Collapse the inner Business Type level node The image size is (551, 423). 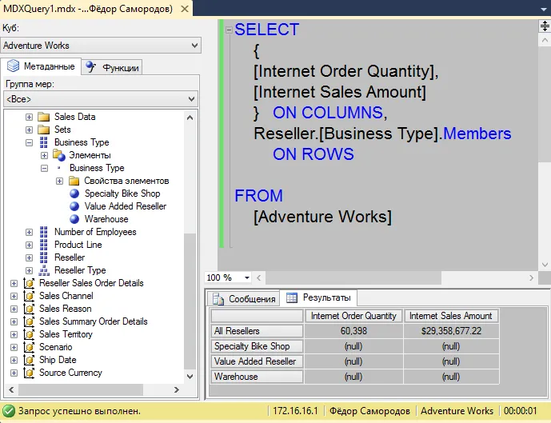[x=44, y=168]
